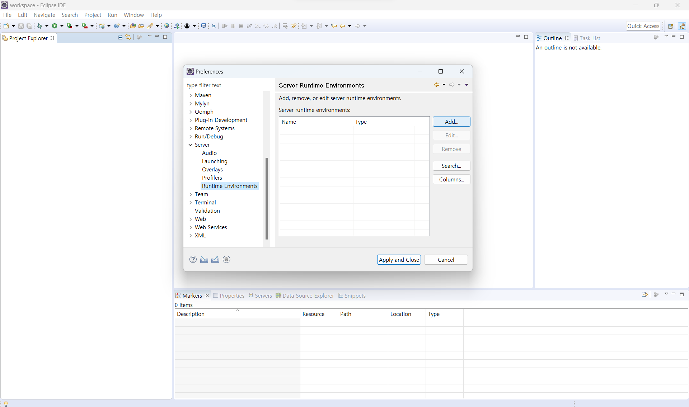Screen dimensions: 689x407
Task: Click Apply and Close button
Action: [x=399, y=260]
